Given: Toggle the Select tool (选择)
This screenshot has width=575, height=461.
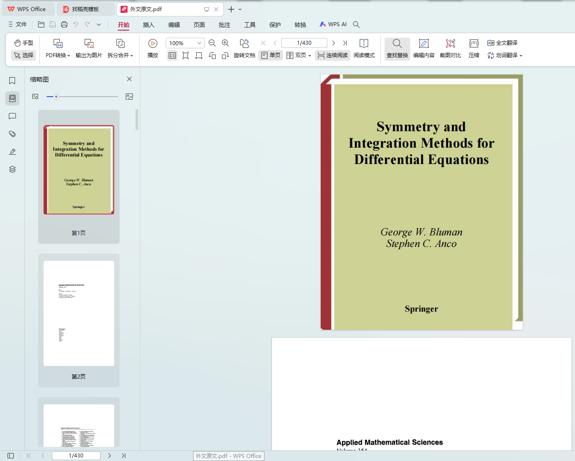Looking at the screenshot, I should [23, 55].
